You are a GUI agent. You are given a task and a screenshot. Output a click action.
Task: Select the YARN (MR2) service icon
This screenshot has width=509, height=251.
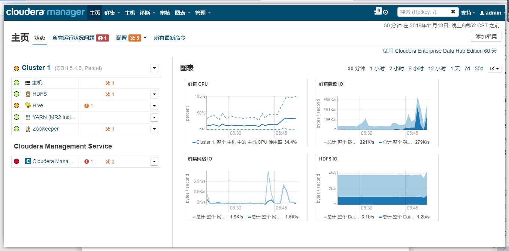[x=28, y=117]
